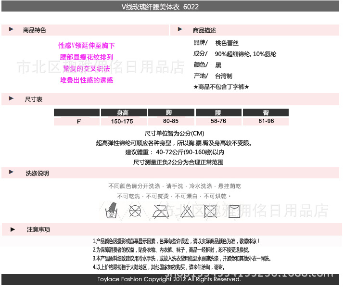Click the hand wash 30° care icon
This screenshot has width=344, height=287.
tap(112, 210)
